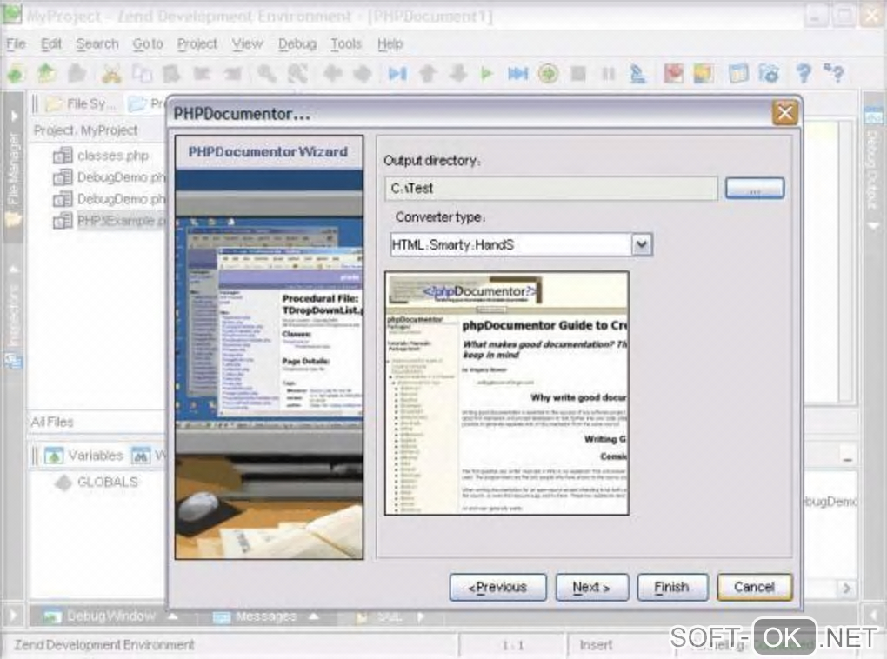
Task: Click the yellow toolbar icon
Action: (704, 74)
